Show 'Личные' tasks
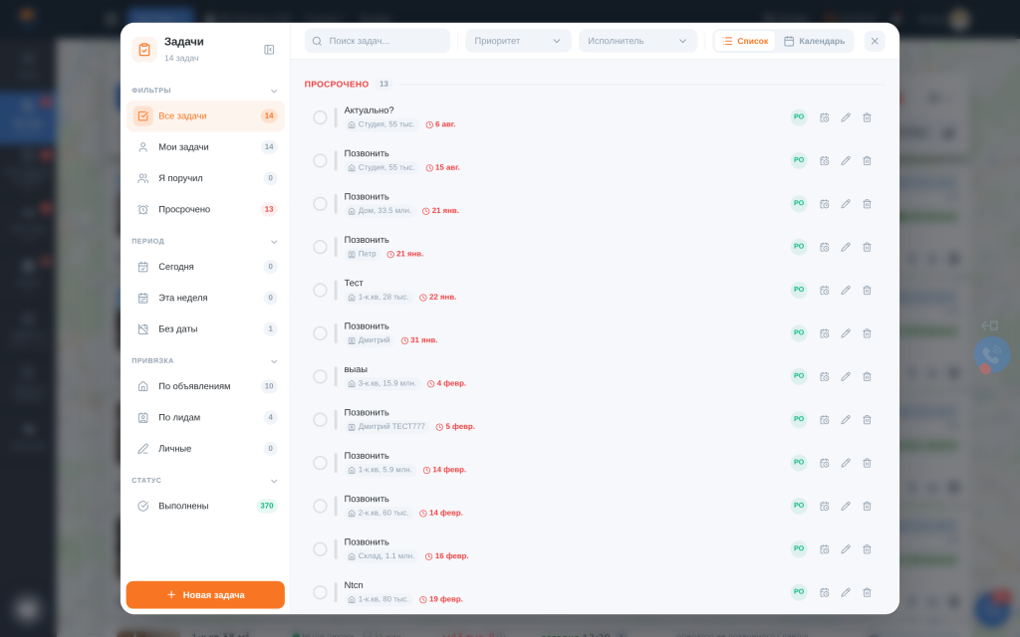Image resolution: width=1020 pixels, height=637 pixels. coord(205,449)
